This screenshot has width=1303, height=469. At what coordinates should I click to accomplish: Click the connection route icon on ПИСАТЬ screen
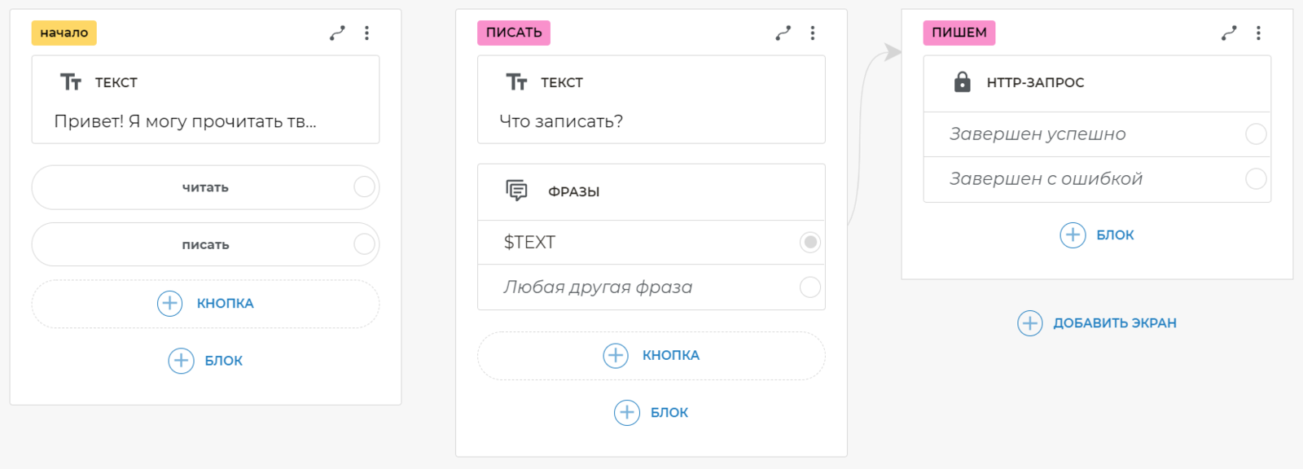[783, 33]
